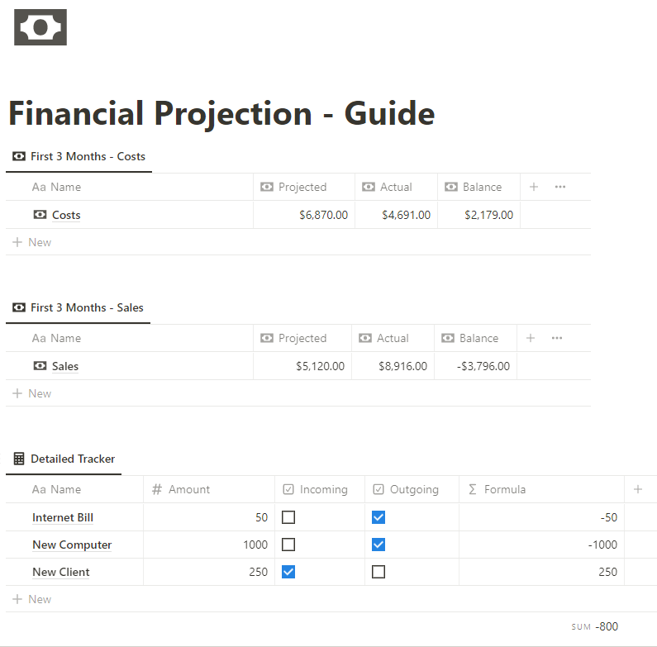Click the banknote page icon above the title

click(40, 27)
